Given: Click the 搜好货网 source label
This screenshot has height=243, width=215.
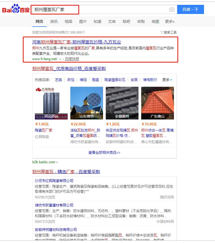Looking at the screenshot, I should (167, 197).
